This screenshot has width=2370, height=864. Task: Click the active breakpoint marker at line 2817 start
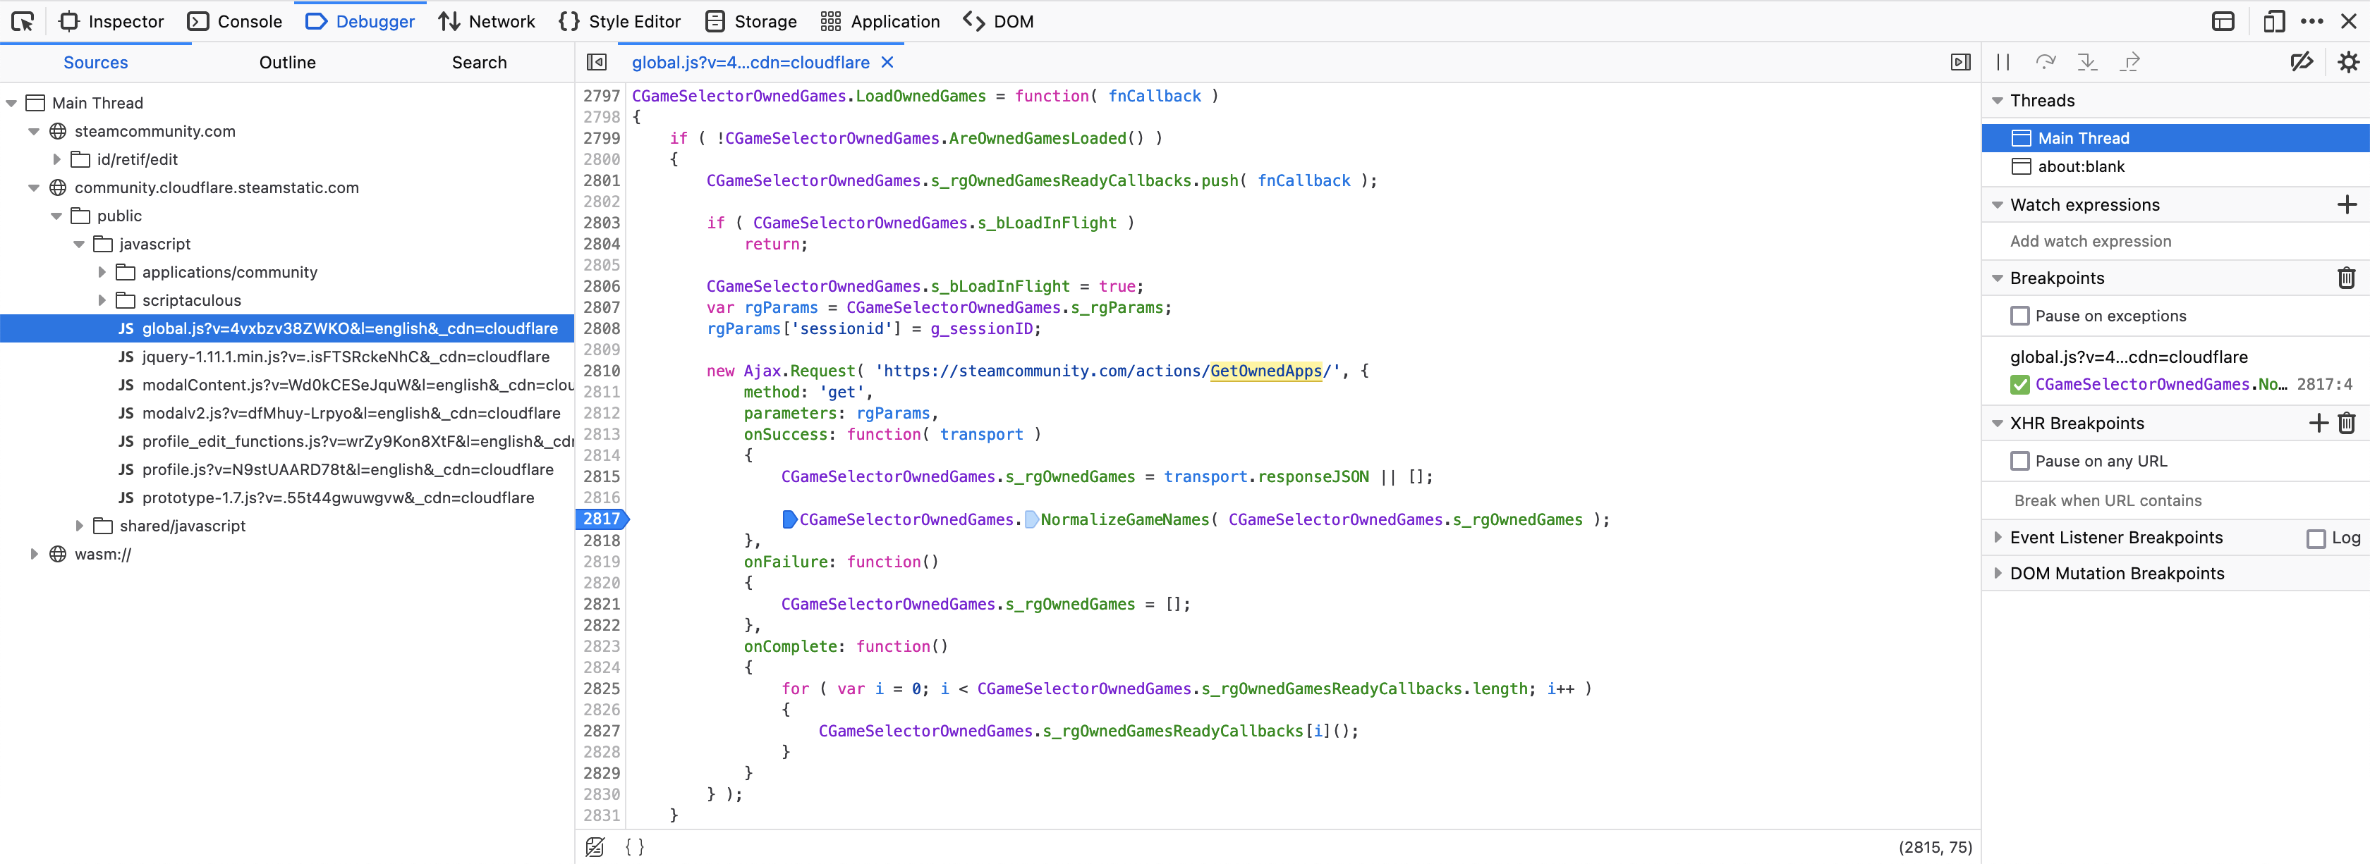(x=789, y=519)
